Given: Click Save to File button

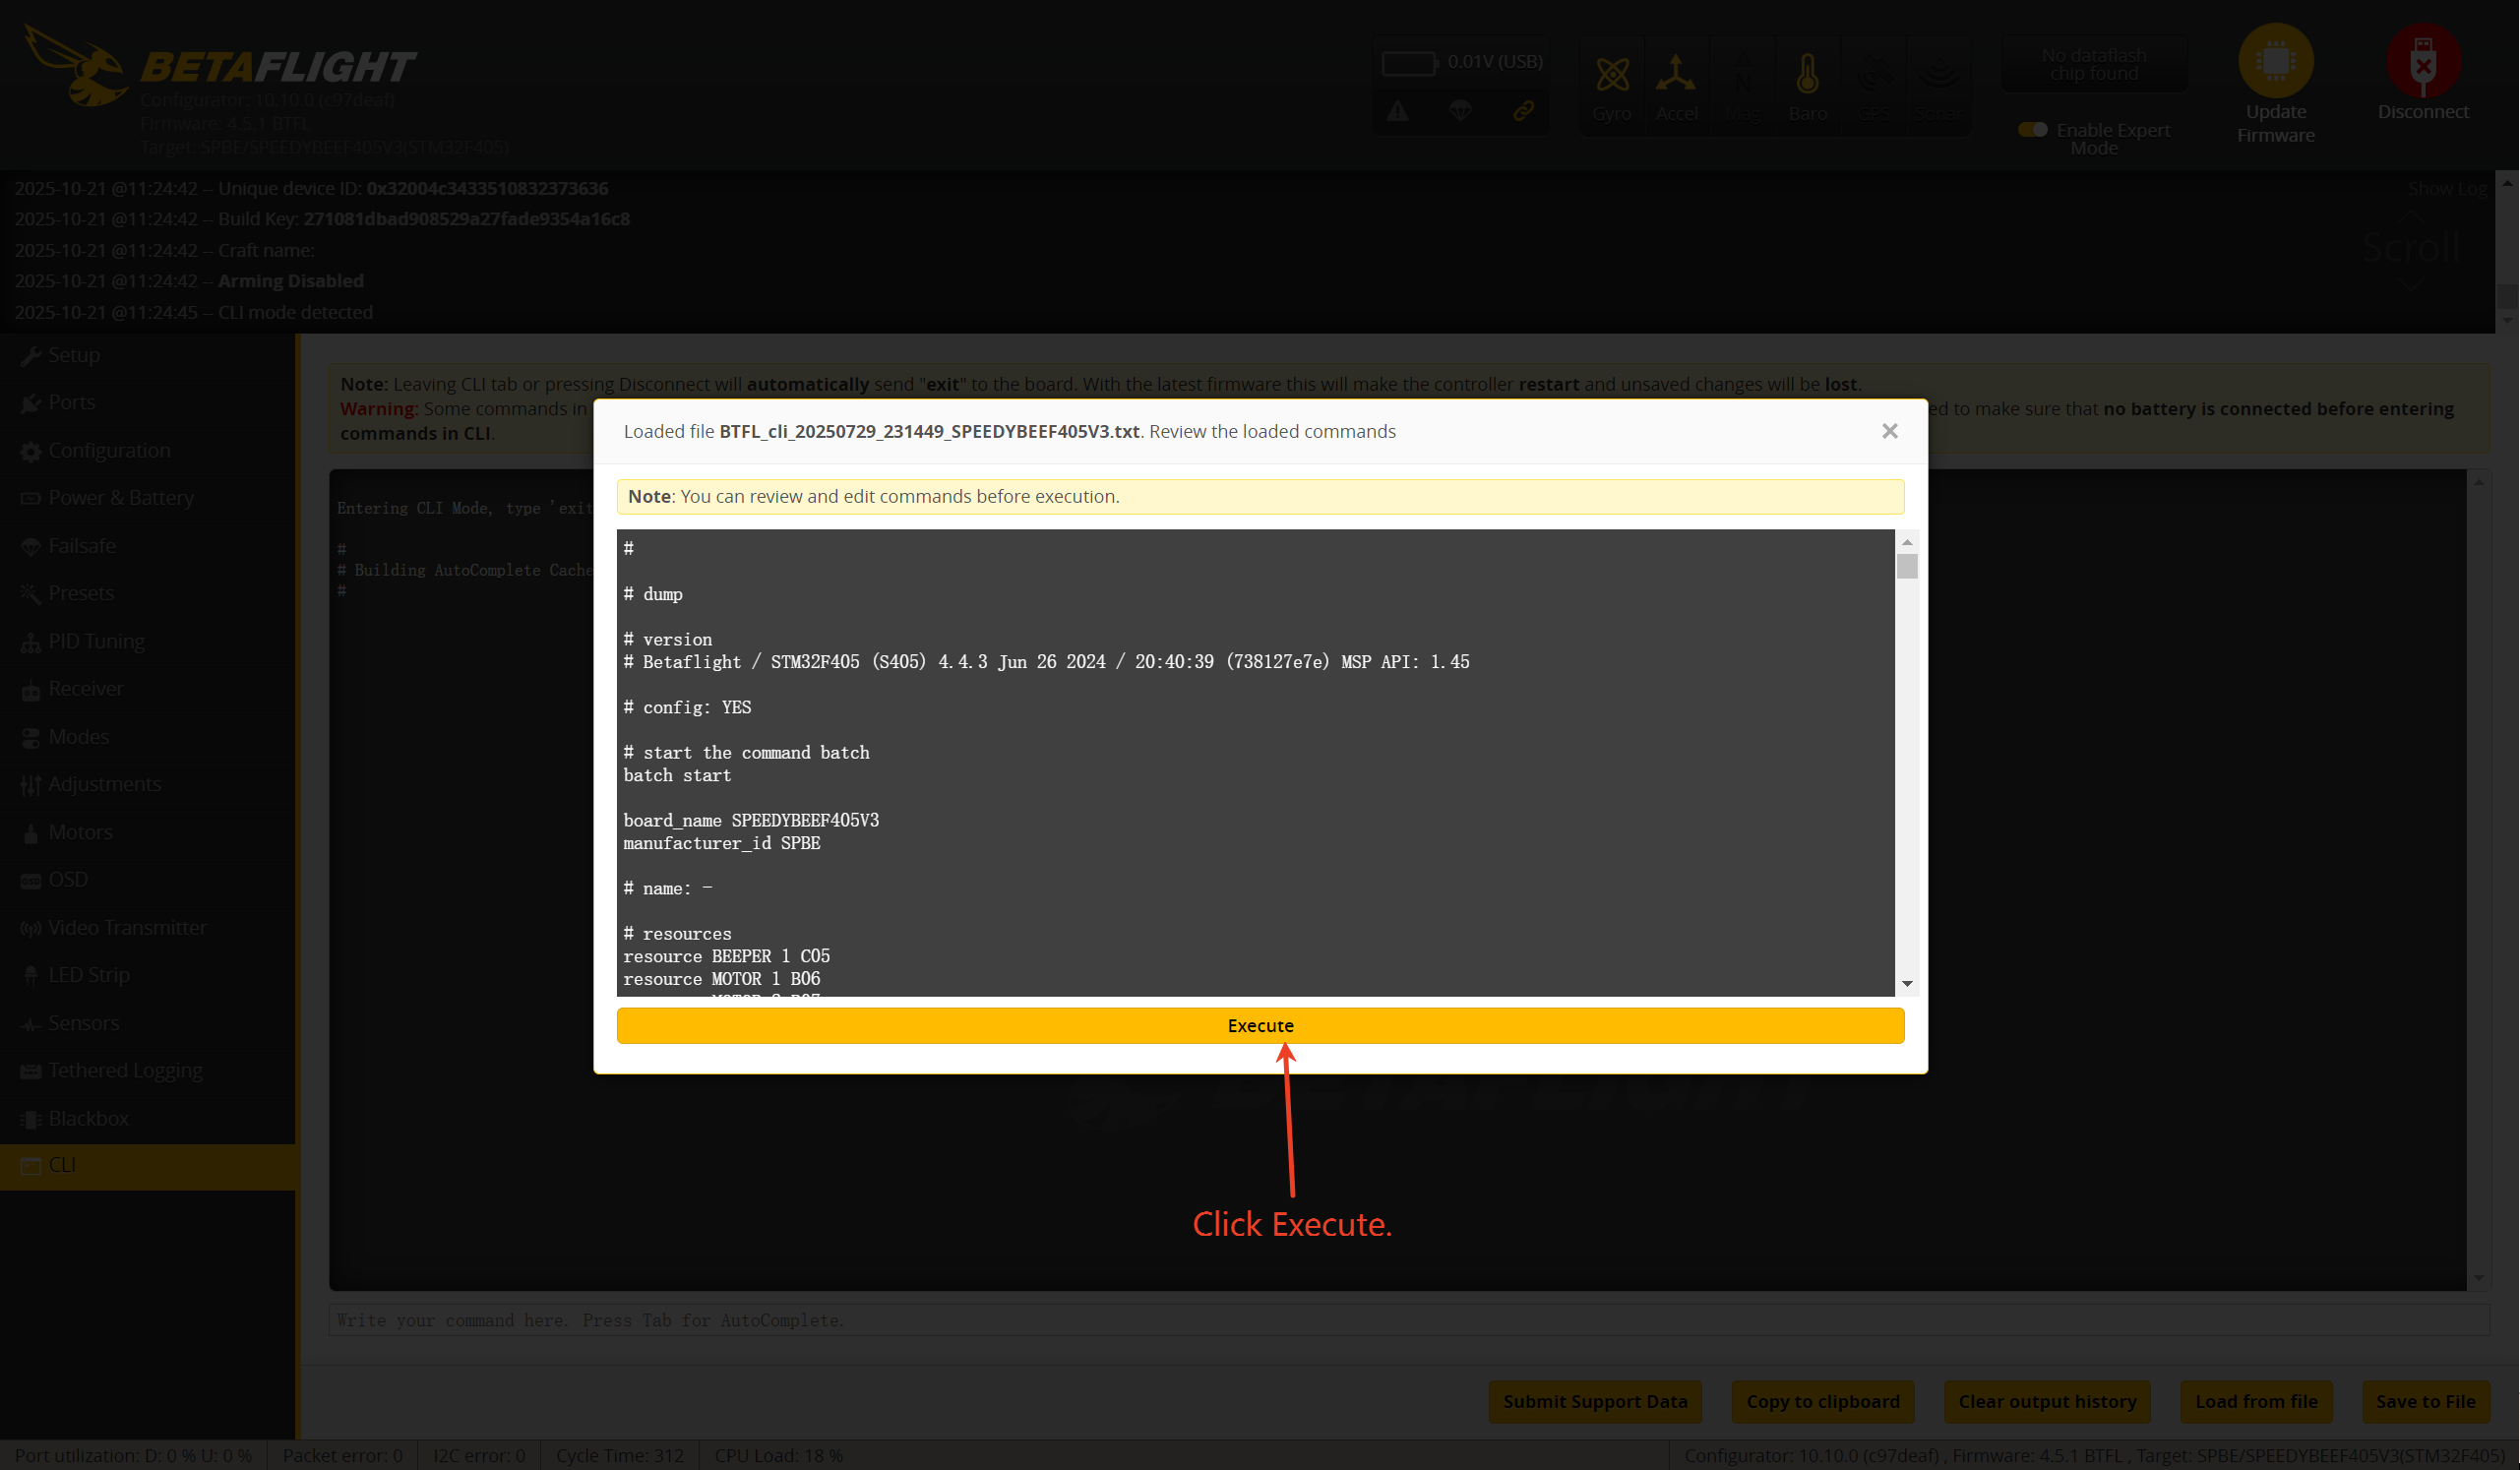Looking at the screenshot, I should point(2425,1401).
